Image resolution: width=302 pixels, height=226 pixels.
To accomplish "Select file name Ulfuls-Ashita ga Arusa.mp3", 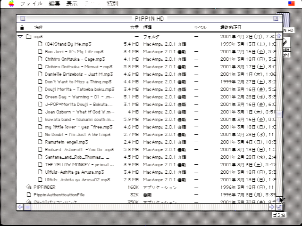I will click(75, 172).
